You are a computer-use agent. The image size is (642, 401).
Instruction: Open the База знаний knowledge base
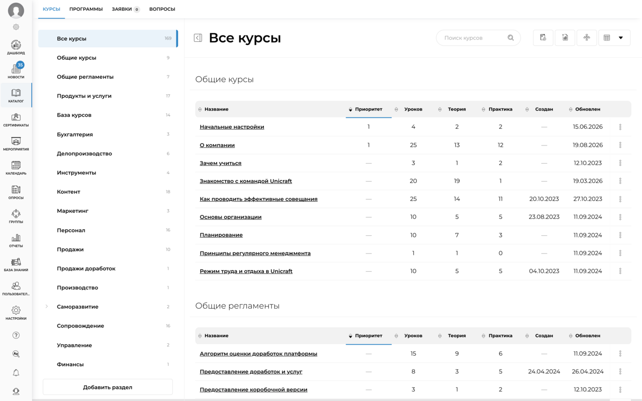16,264
